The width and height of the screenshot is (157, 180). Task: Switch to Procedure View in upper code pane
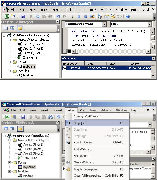(x=65, y=51)
